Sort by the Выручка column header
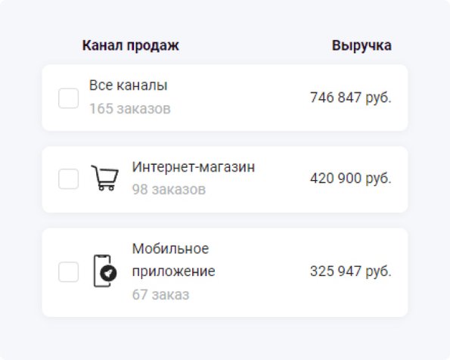The height and width of the screenshot is (360, 450). coord(362,45)
